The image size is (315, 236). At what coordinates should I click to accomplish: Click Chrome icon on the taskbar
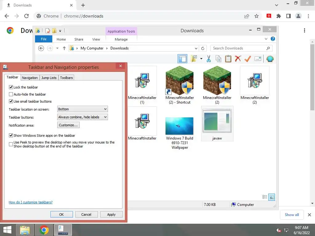tap(44, 230)
